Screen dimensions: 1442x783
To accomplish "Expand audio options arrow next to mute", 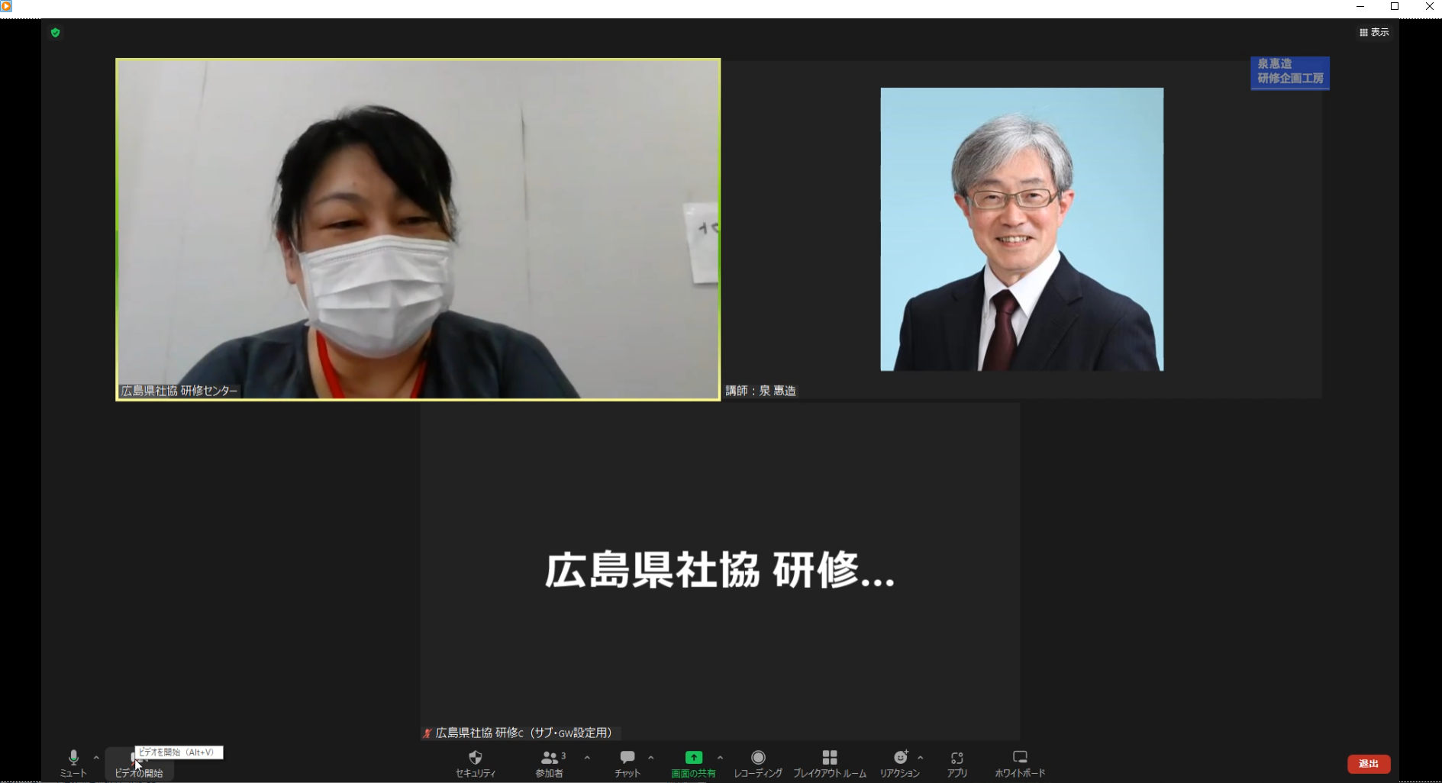I will click(96, 758).
